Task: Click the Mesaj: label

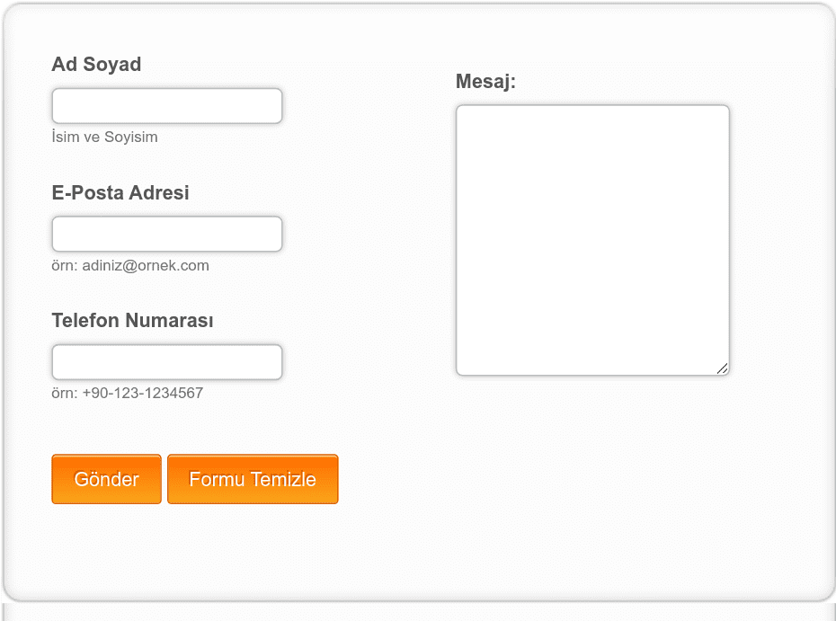Action: (x=485, y=82)
